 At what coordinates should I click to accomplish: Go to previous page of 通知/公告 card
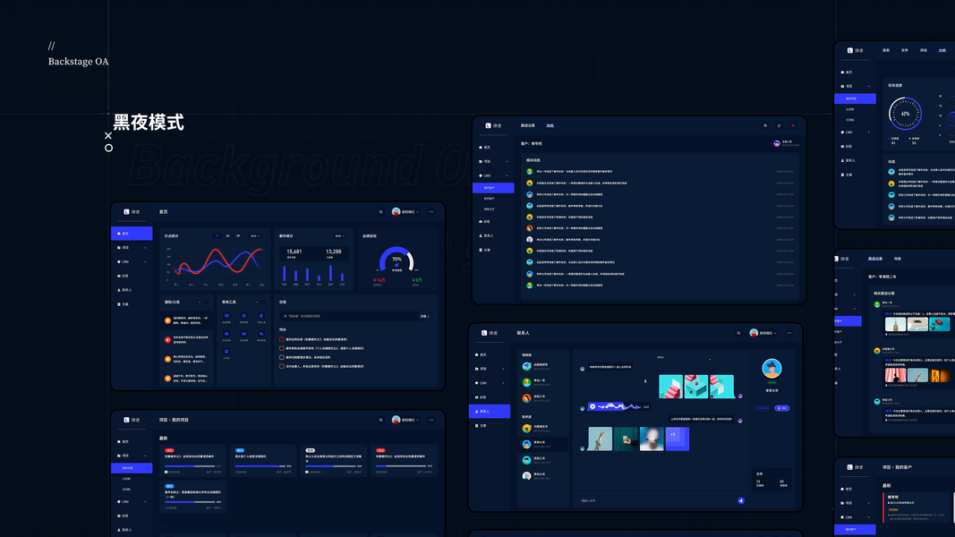pyautogui.click(x=200, y=302)
